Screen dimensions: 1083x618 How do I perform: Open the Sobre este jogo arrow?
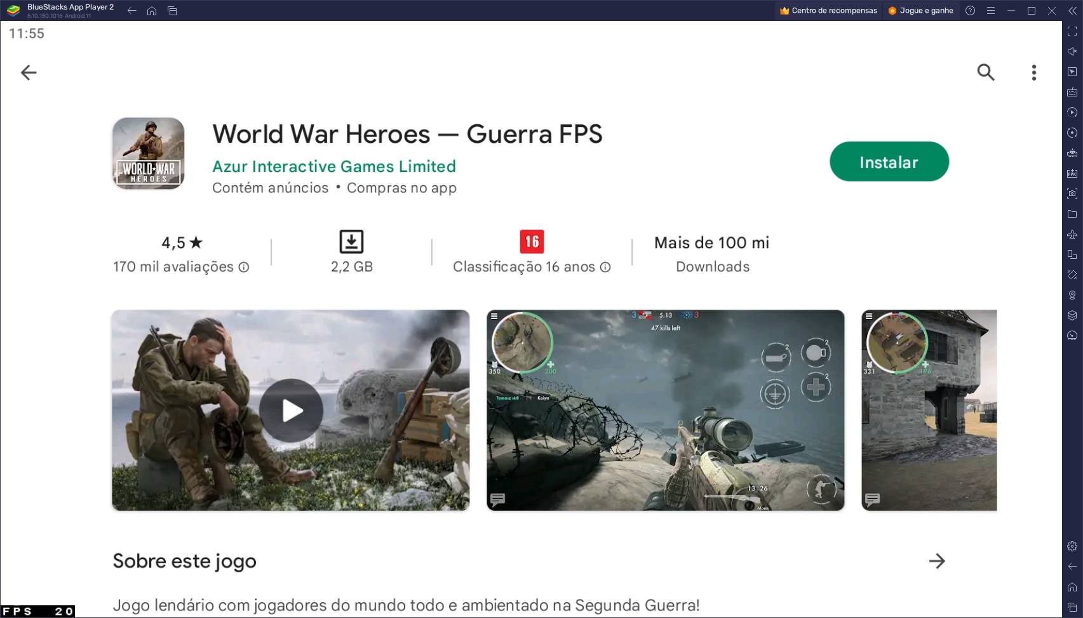coord(937,561)
